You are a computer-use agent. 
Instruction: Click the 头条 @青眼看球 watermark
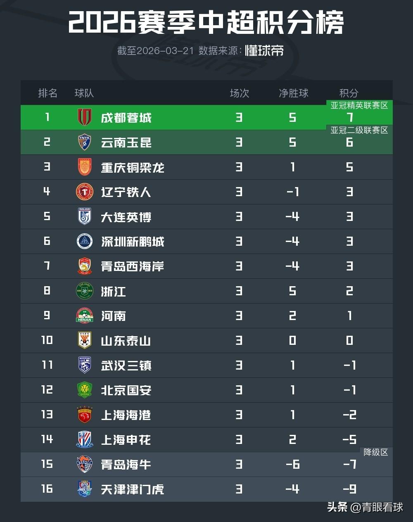(x=366, y=507)
